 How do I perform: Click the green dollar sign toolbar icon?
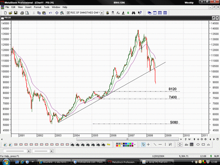tap(128, 13)
